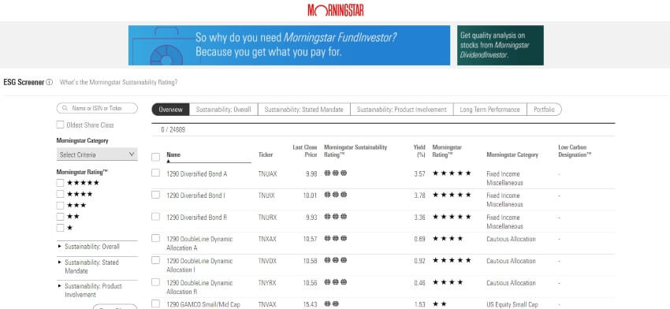Screen dimensions: 670x309
Task: Click the five-star rating of 1290 Diversified Bond I
Action: (452, 195)
